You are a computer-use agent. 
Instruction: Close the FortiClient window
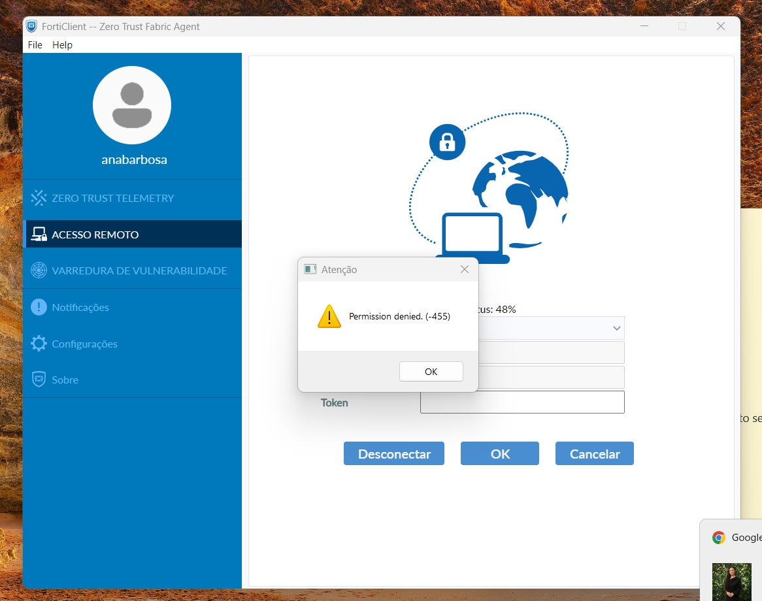pos(721,26)
